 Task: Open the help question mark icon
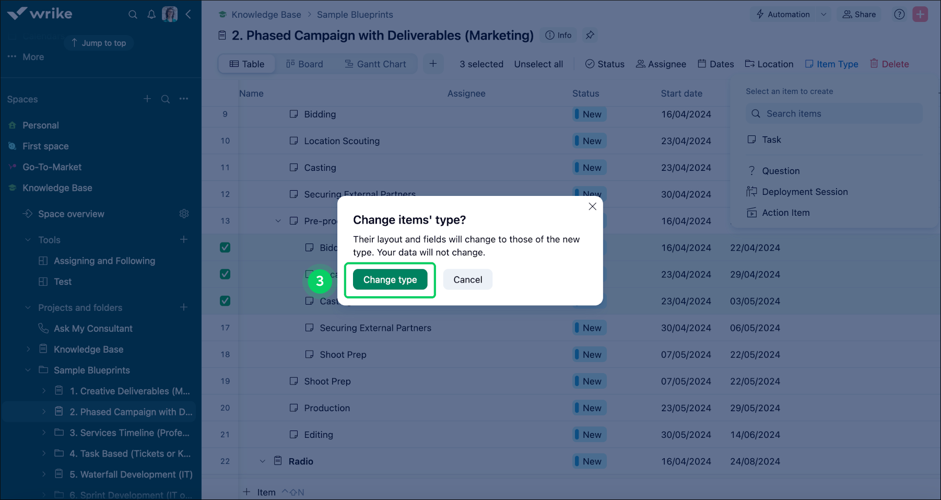899,15
